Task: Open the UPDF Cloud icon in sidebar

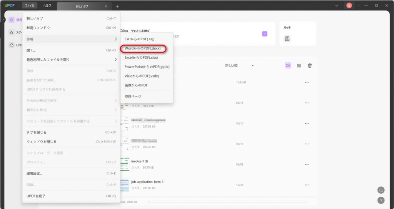Action: coord(12,45)
